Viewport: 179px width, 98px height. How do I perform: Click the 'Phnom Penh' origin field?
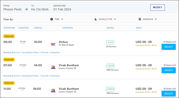pos(12,9)
